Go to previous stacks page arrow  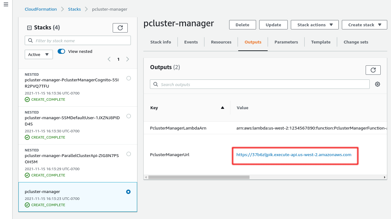tap(109, 59)
